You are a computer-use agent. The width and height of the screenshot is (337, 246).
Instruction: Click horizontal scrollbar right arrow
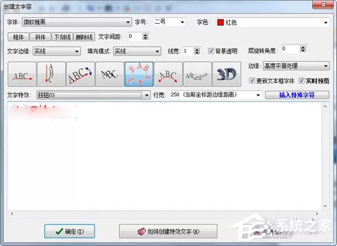point(317,214)
